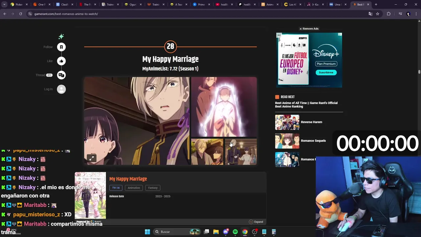The width and height of the screenshot is (421, 237).
Task: Click the ad info corner icon
Action: click(340, 34)
